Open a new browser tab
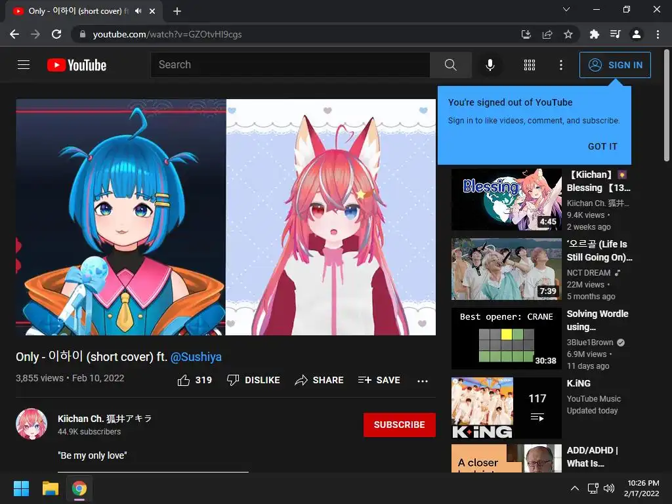672x504 pixels. [177, 11]
